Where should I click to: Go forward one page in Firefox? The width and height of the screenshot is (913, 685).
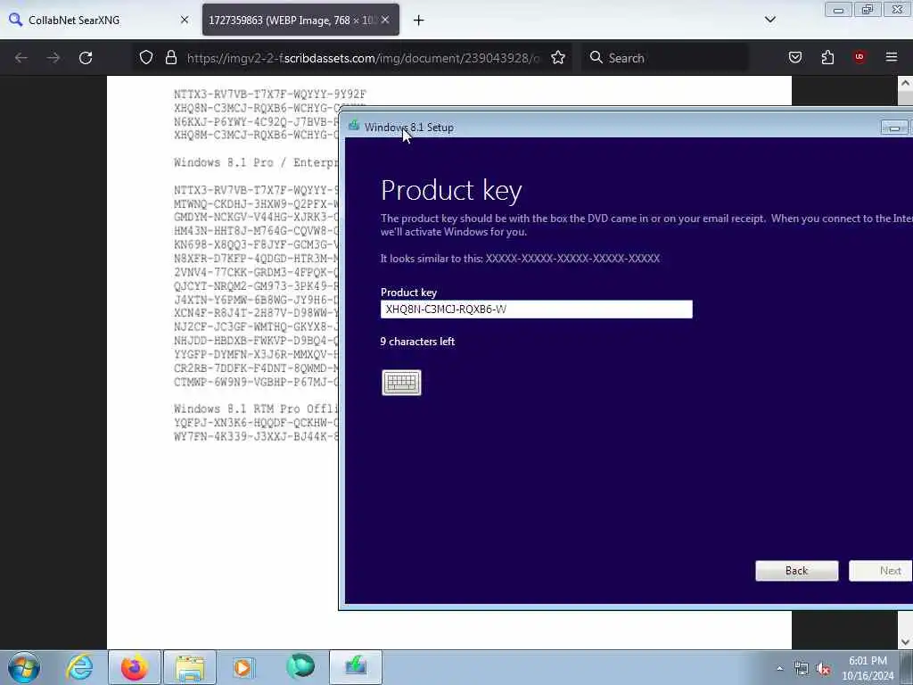(53, 58)
